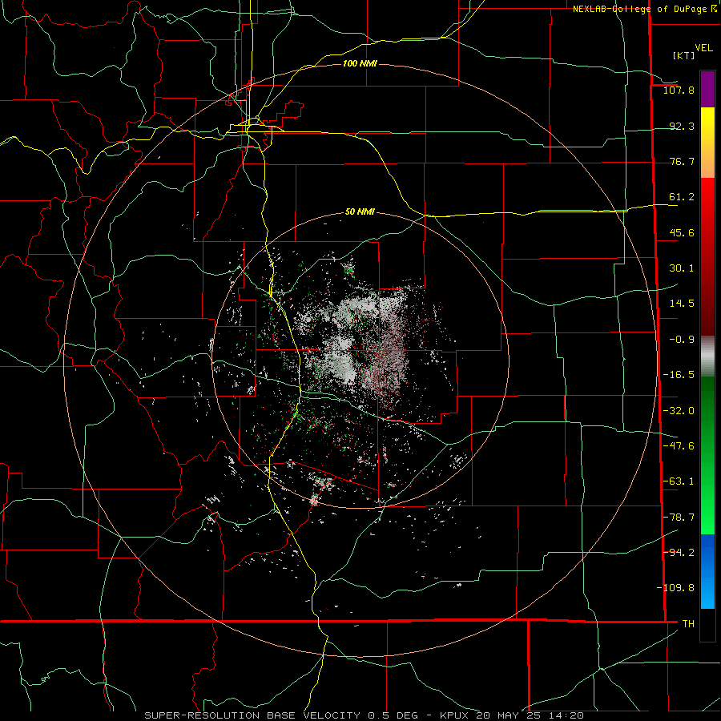
Task: Click the red segment of the velocity color bar
Action: (707, 256)
